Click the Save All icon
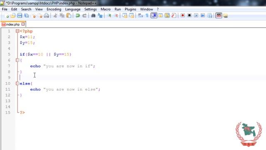Viewport: 266px width, 150px height. (27, 16)
